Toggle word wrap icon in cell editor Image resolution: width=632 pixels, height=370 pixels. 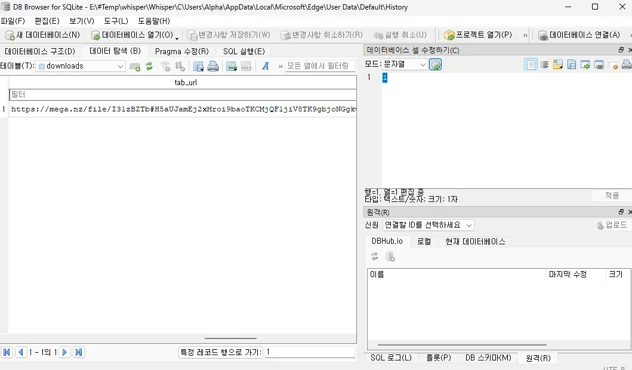click(544, 64)
